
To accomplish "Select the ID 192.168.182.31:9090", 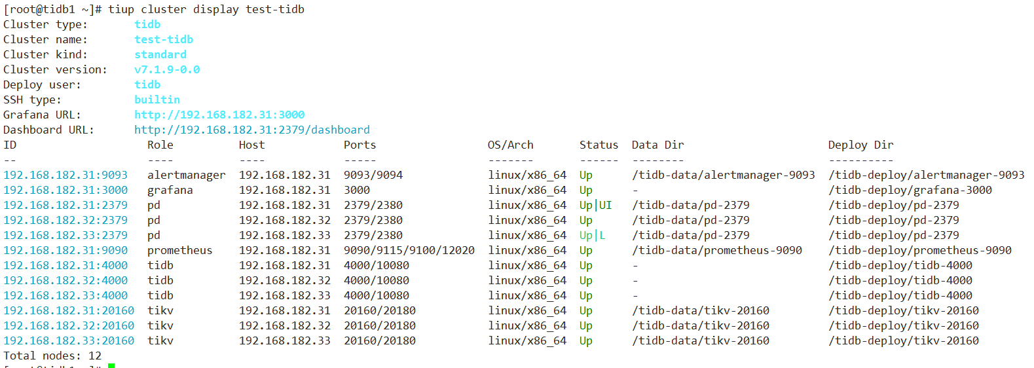I will click(65, 251).
